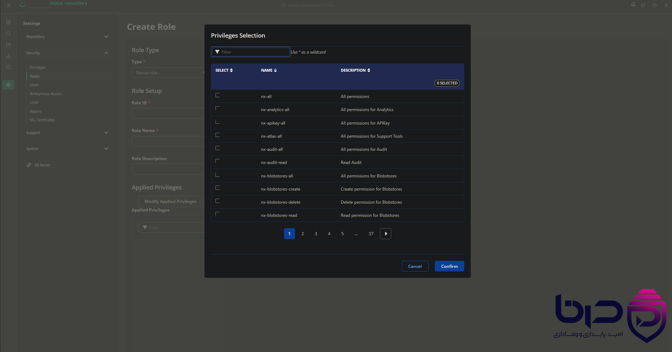
Task: Open the Privileges item under Security
Action: tap(38, 67)
